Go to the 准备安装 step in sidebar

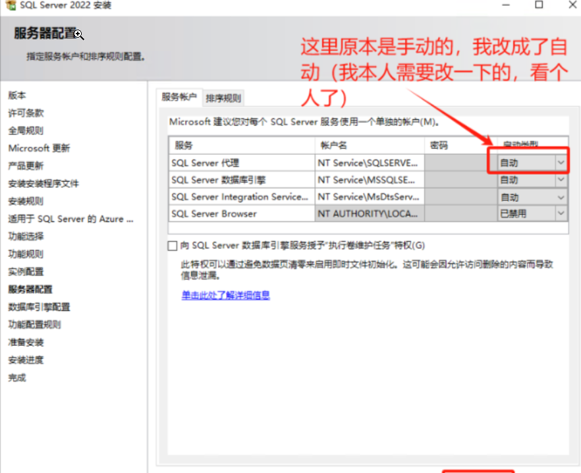pyautogui.click(x=26, y=342)
